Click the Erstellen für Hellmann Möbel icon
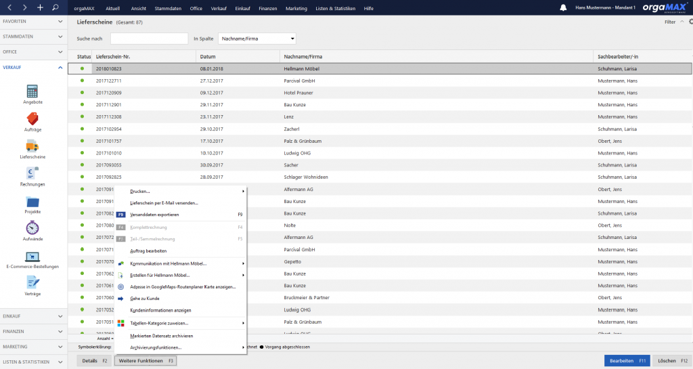This screenshot has height=369, width=693. [x=120, y=276]
